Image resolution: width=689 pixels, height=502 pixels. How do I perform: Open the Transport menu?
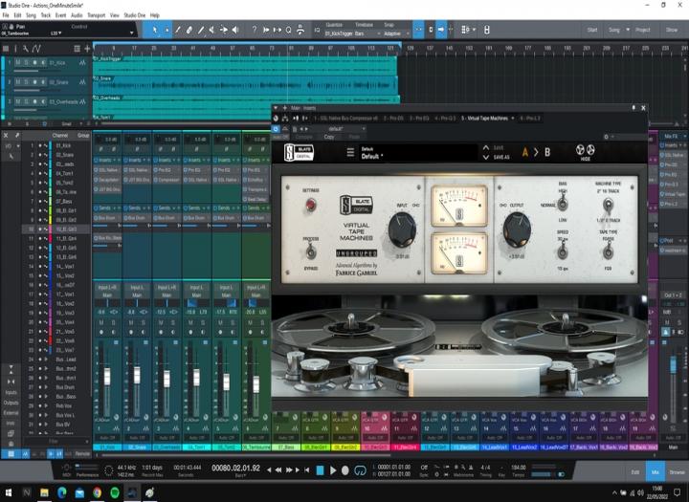coord(97,15)
